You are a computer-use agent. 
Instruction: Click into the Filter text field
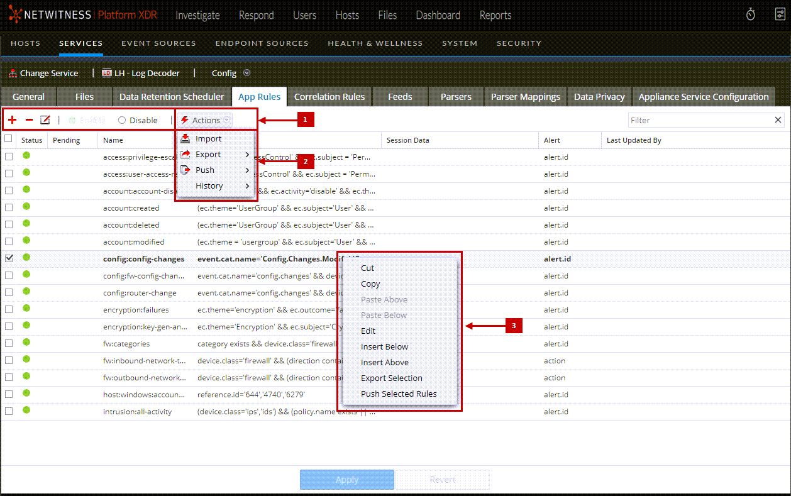pos(698,120)
